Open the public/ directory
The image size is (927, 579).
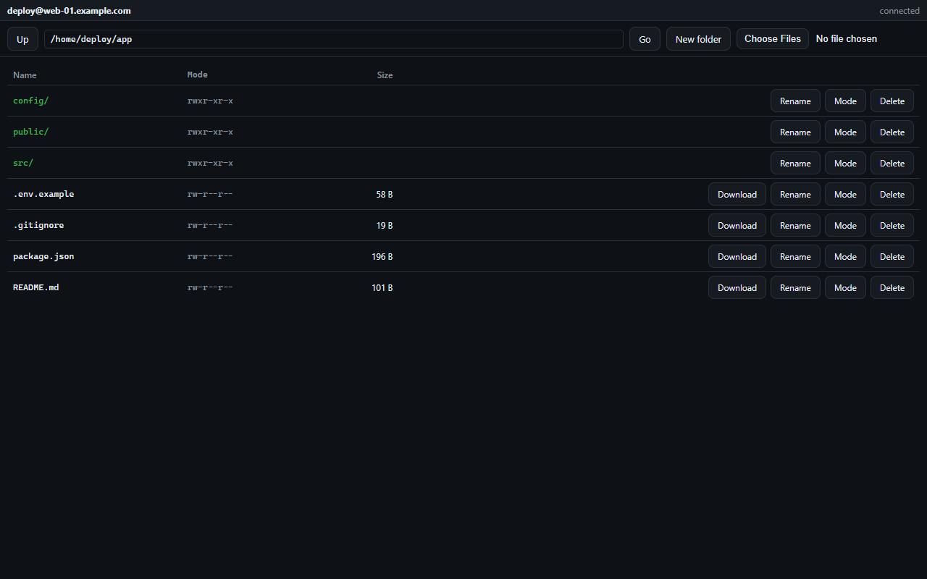pos(31,132)
